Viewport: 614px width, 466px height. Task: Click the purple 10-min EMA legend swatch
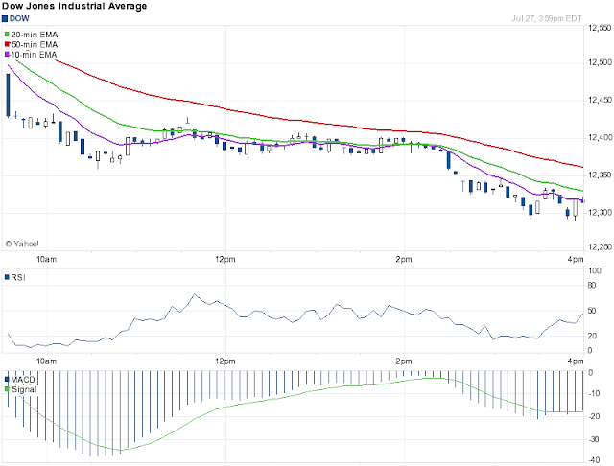tap(7, 55)
